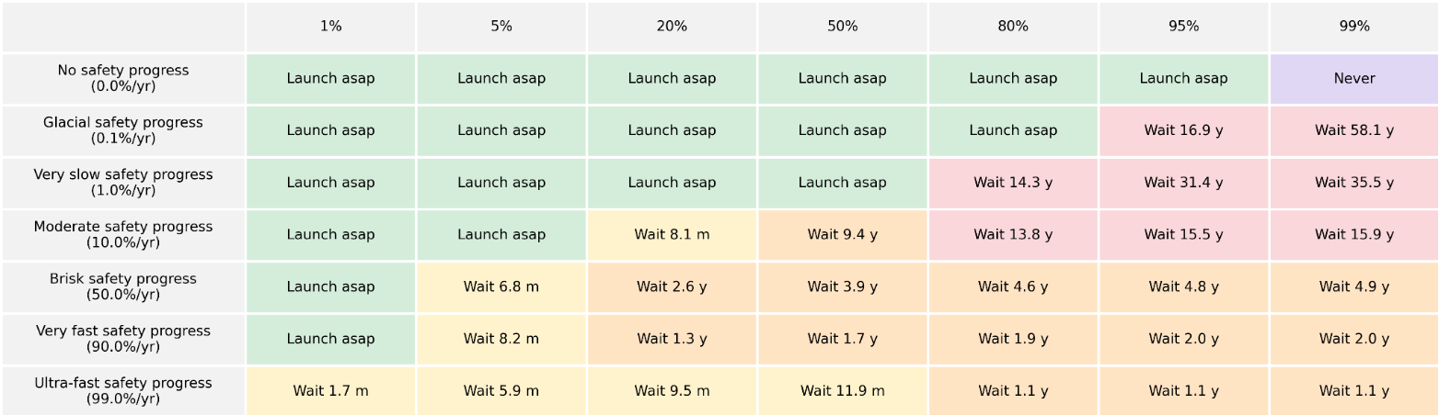This screenshot has height=415, width=1439.
Task: Select the Wait 8.1 m cell
Action: tap(672, 234)
